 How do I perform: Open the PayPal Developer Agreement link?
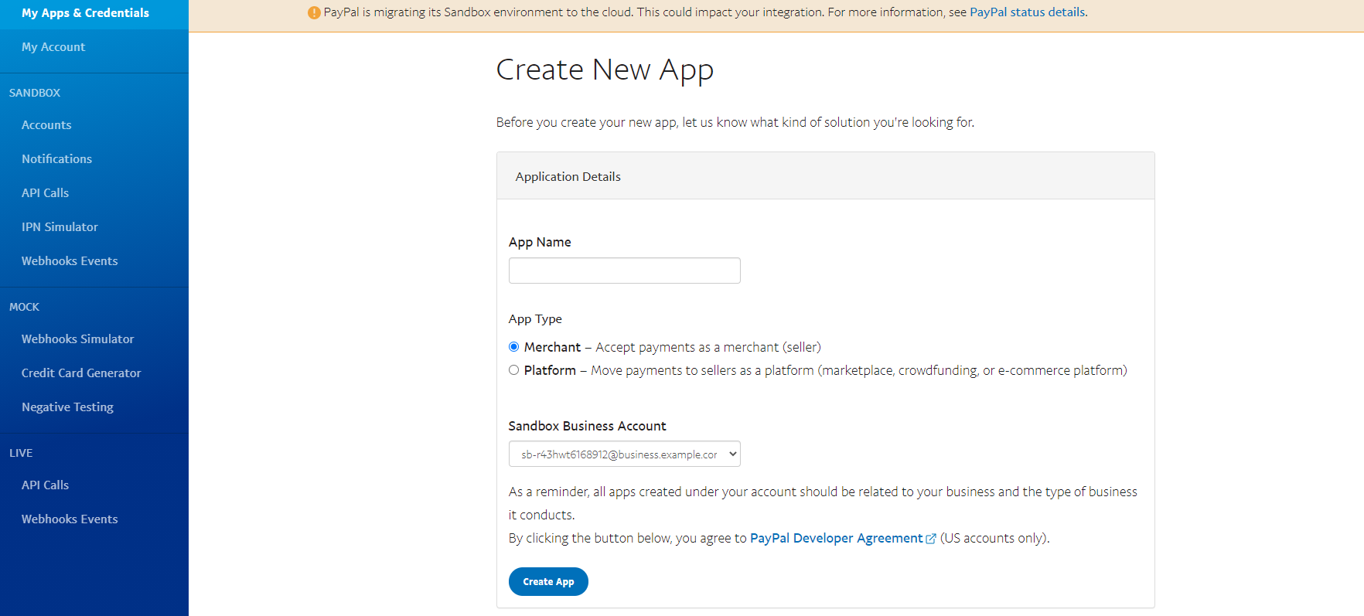836,538
